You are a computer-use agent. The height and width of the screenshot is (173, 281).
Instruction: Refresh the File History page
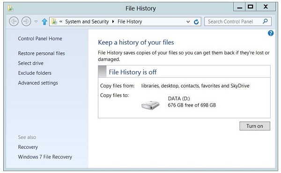click(196, 22)
